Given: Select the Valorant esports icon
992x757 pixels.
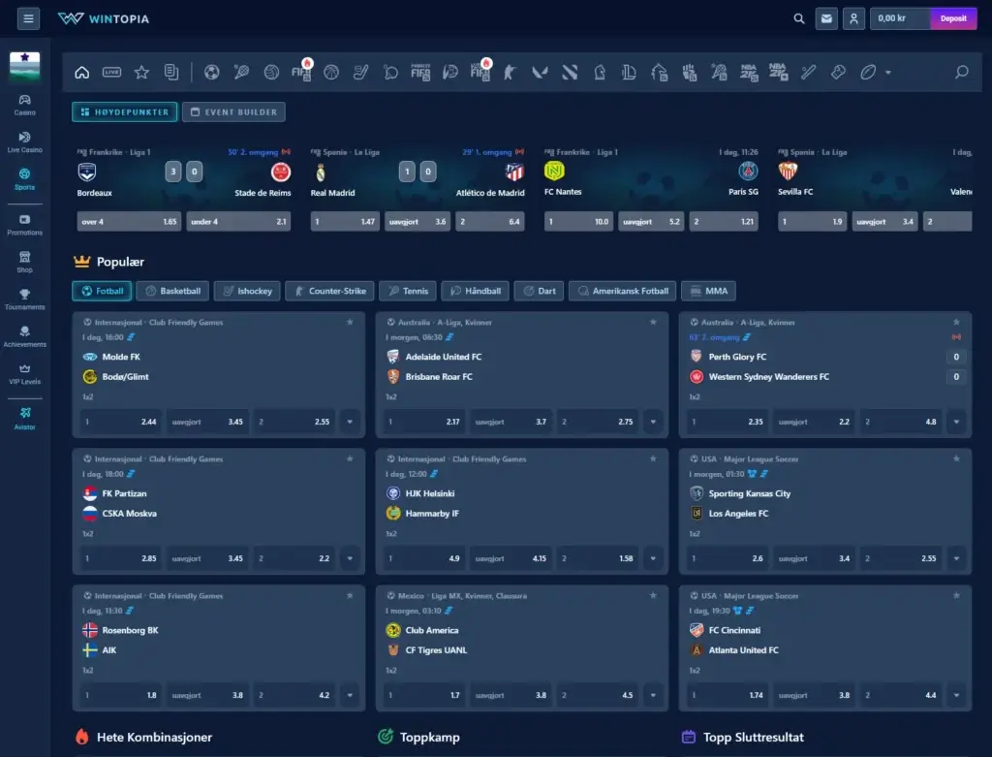Looking at the screenshot, I should click(540, 72).
